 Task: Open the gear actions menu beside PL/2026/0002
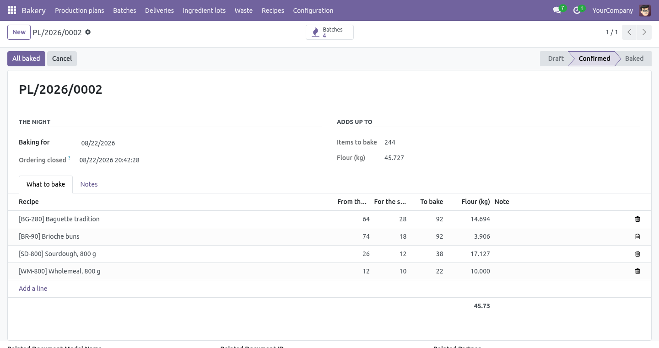[88, 32]
